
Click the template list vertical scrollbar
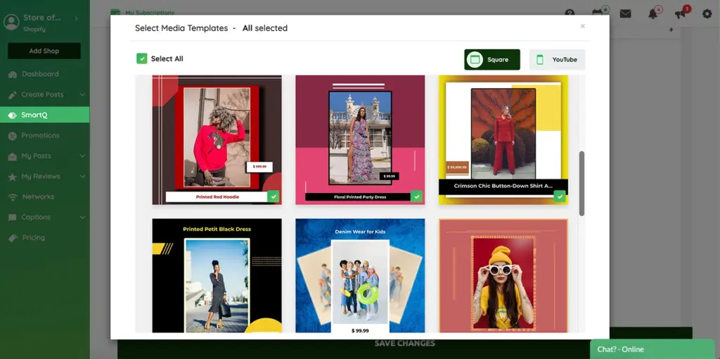tap(581, 183)
